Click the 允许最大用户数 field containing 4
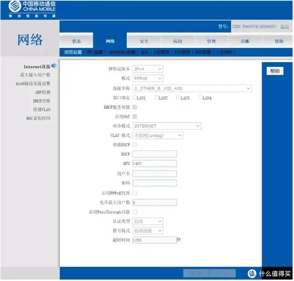The height and width of the screenshot is (281, 294). coord(154,202)
